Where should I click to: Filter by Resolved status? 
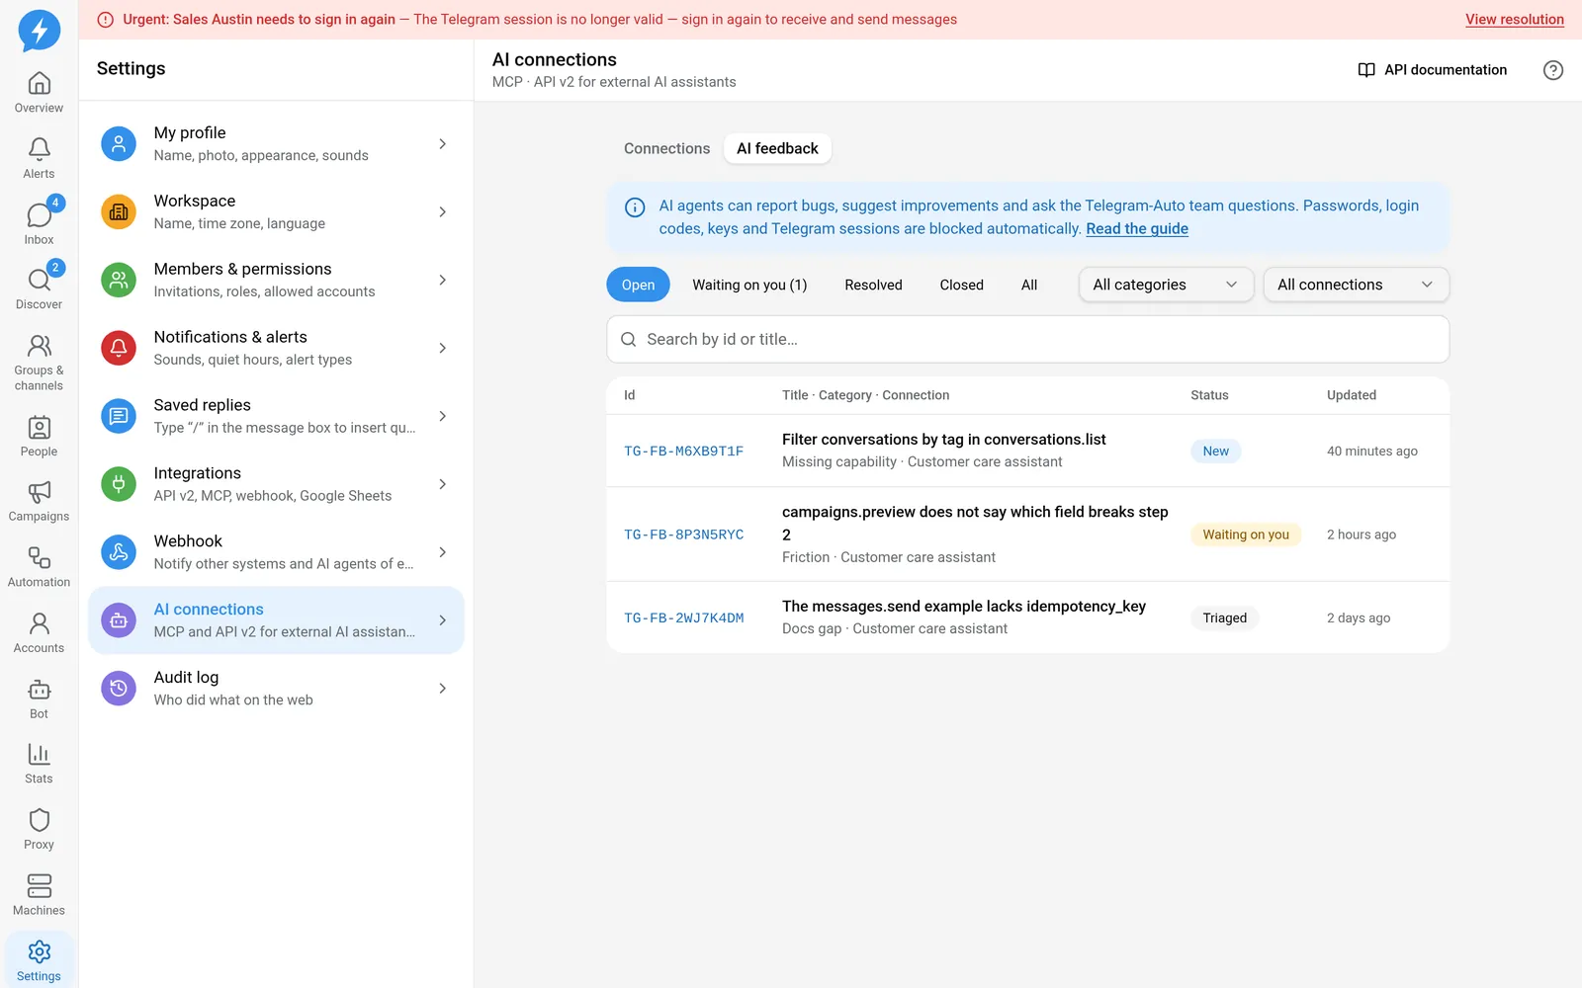click(873, 285)
